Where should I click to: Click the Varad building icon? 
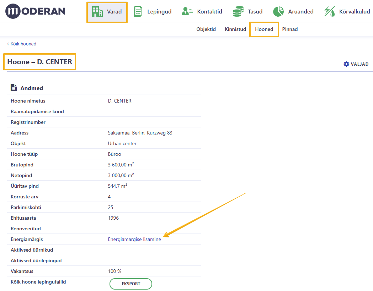point(97,11)
